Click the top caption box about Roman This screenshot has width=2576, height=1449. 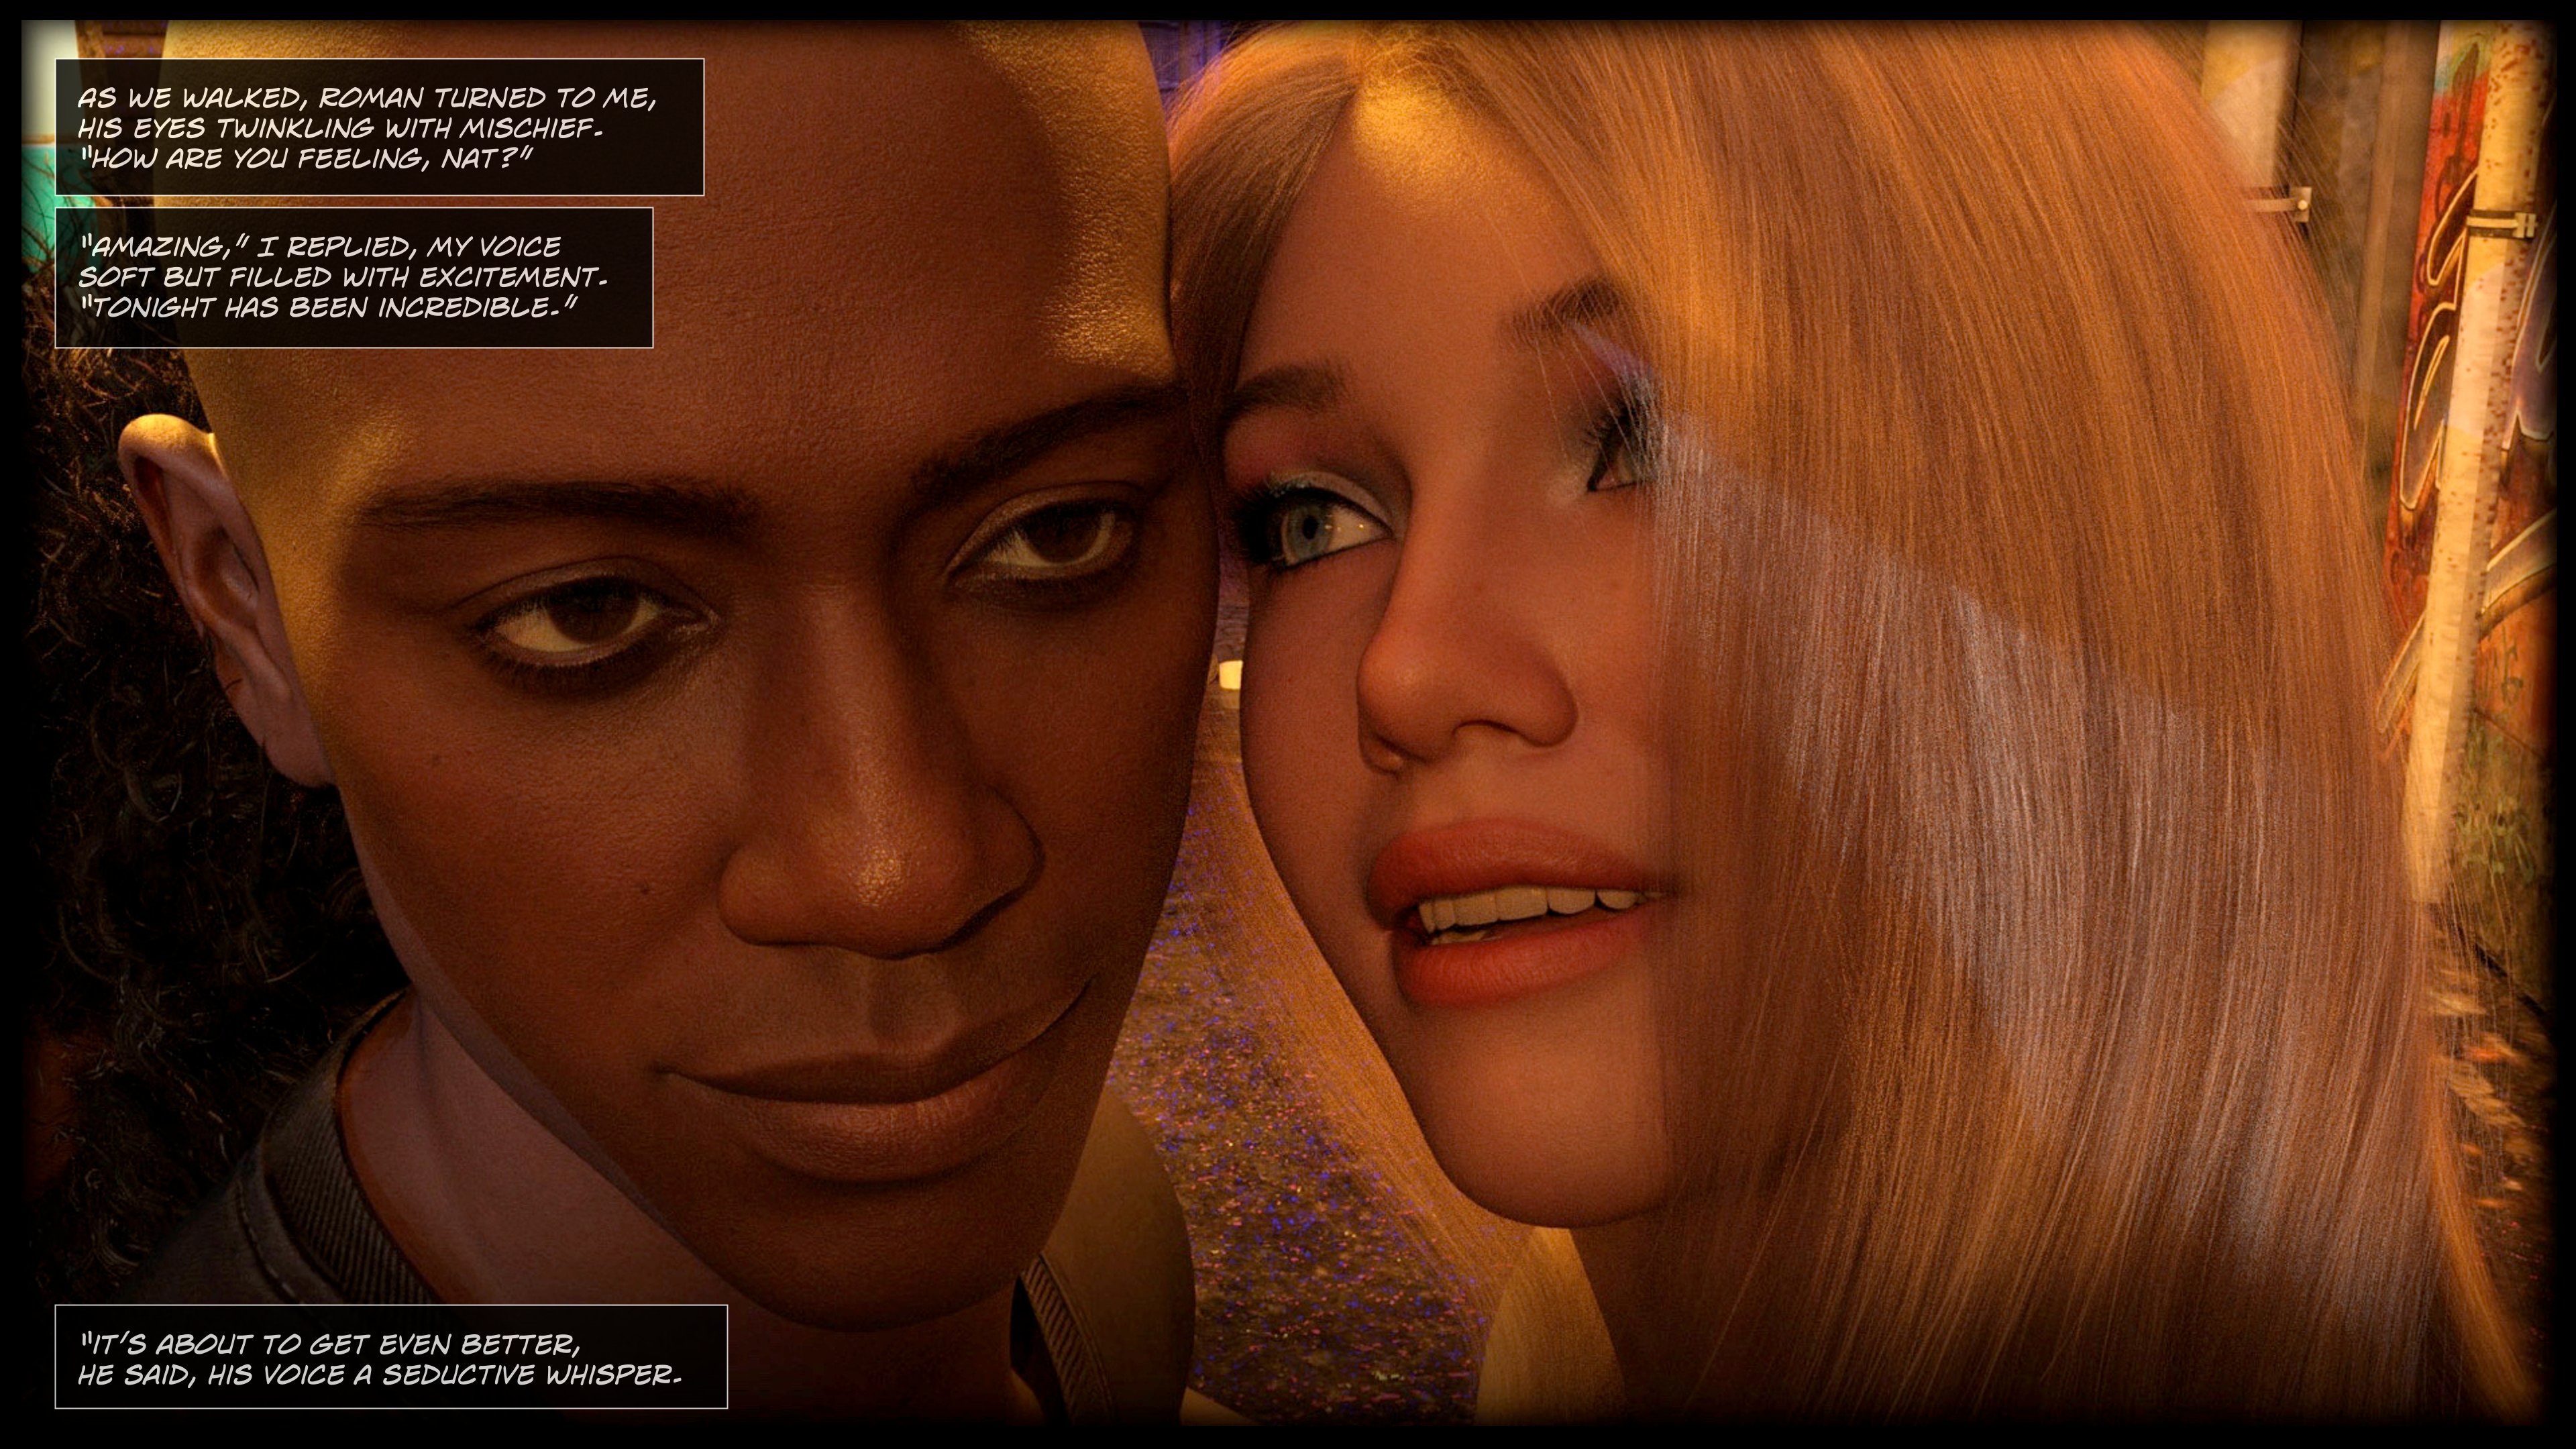(x=378, y=126)
